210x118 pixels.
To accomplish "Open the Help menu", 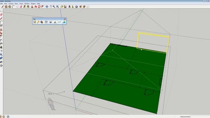I will tap(38, 4).
